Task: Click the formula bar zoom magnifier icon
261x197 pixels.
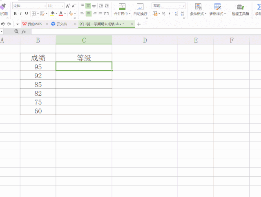Action: pos(16,31)
